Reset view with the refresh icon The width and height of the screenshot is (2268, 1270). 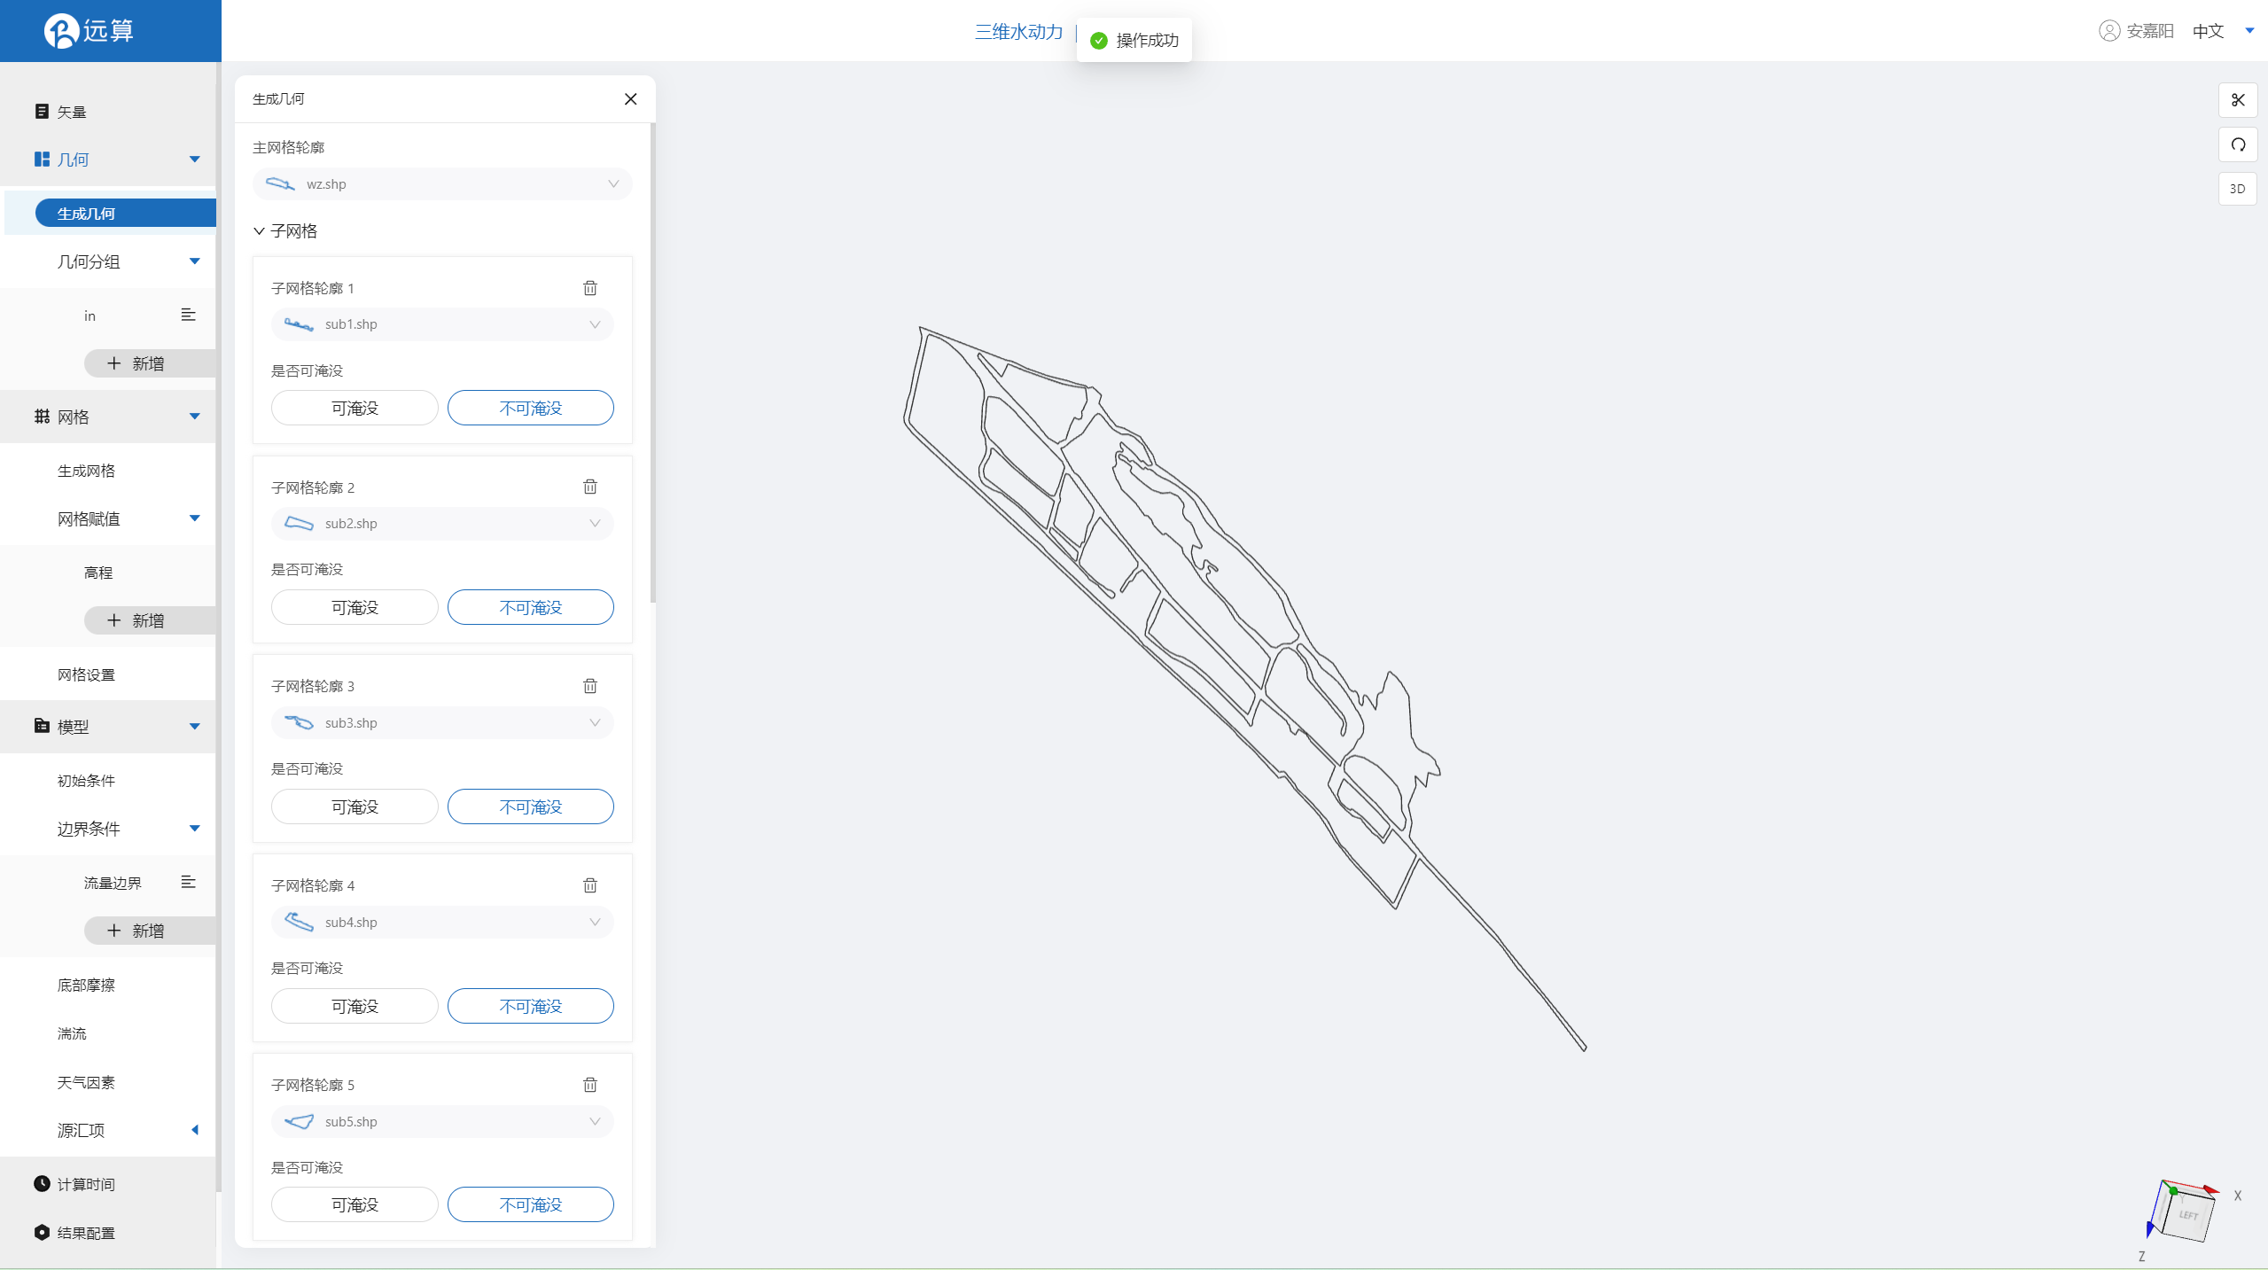point(2237,144)
